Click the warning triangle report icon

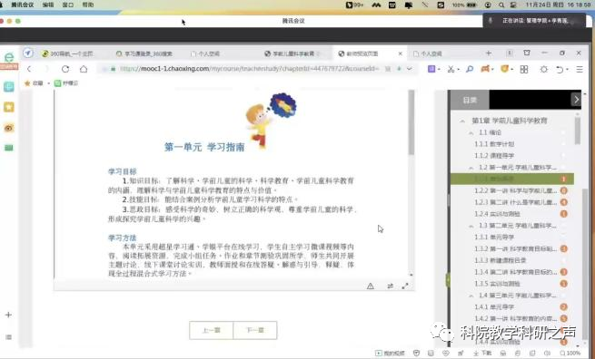point(371,286)
